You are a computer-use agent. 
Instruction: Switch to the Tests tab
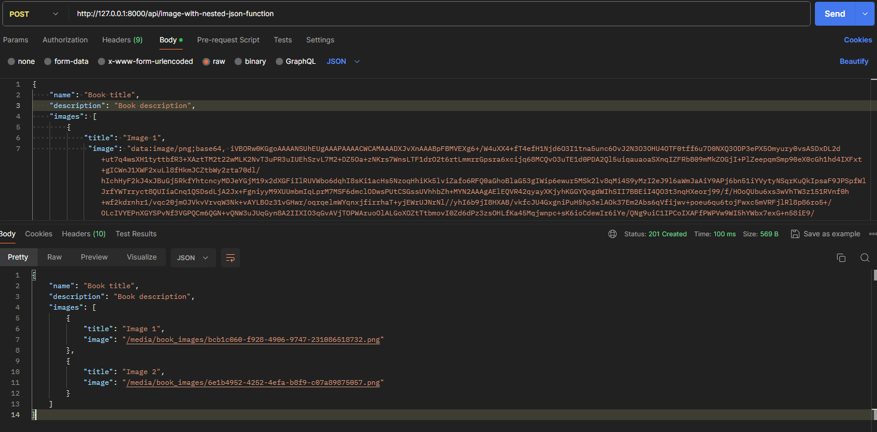283,40
